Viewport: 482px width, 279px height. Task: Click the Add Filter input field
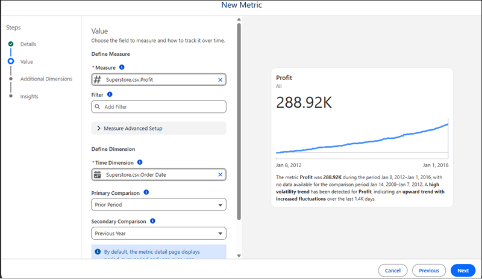pos(158,107)
